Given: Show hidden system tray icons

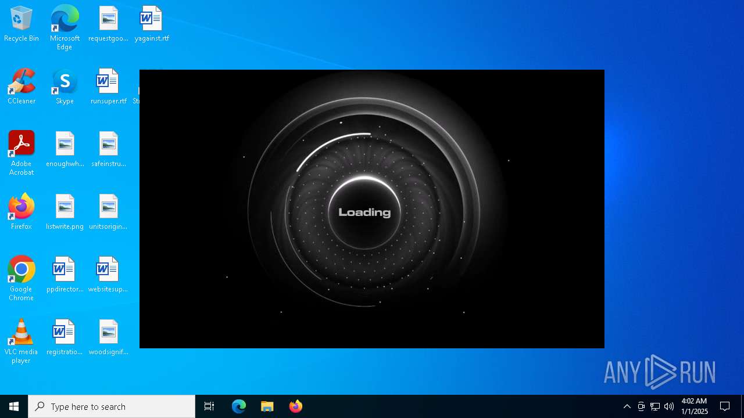Looking at the screenshot, I should click(x=627, y=406).
